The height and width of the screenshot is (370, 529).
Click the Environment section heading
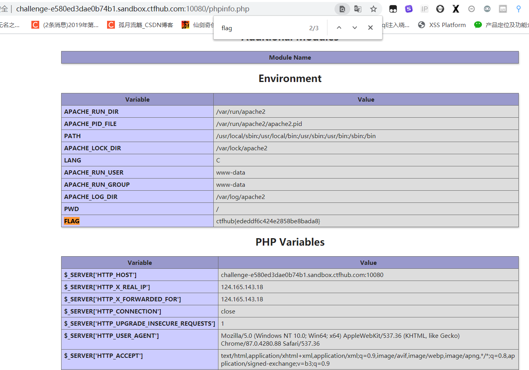point(290,78)
